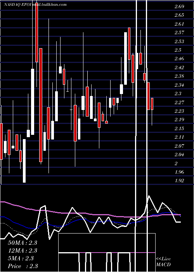
Task: Click the 1.92 price axis label
Action: coord(179,181)
